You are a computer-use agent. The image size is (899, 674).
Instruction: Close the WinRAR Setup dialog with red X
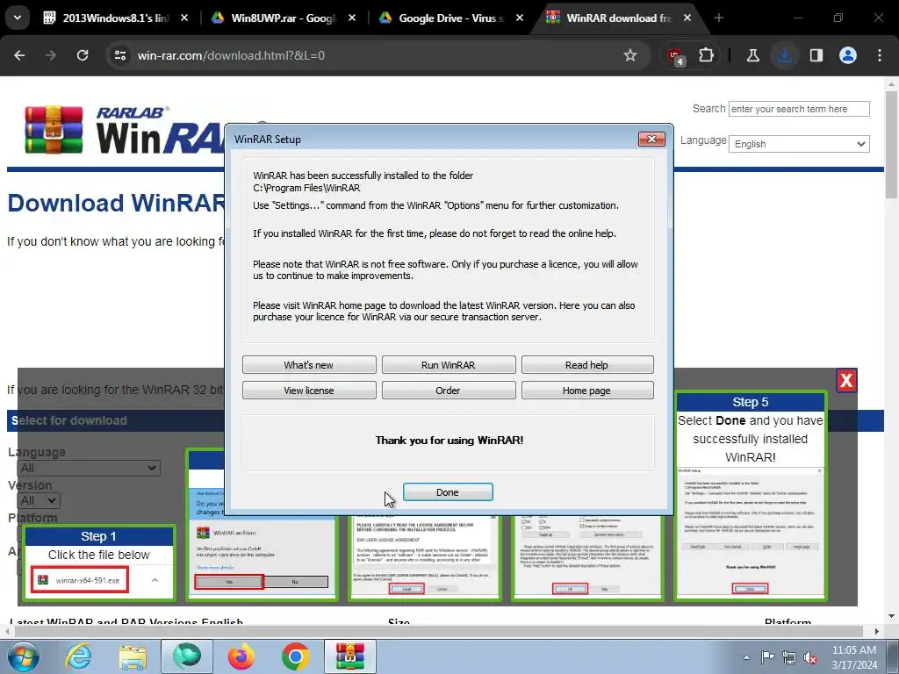[x=651, y=140]
